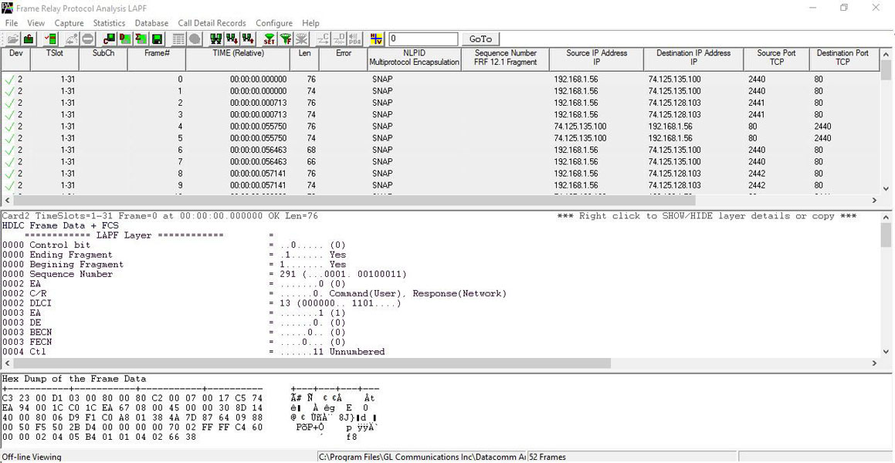This screenshot has width=895, height=463.
Task: Click the yellow and blue HV icon
Action: [x=376, y=39]
